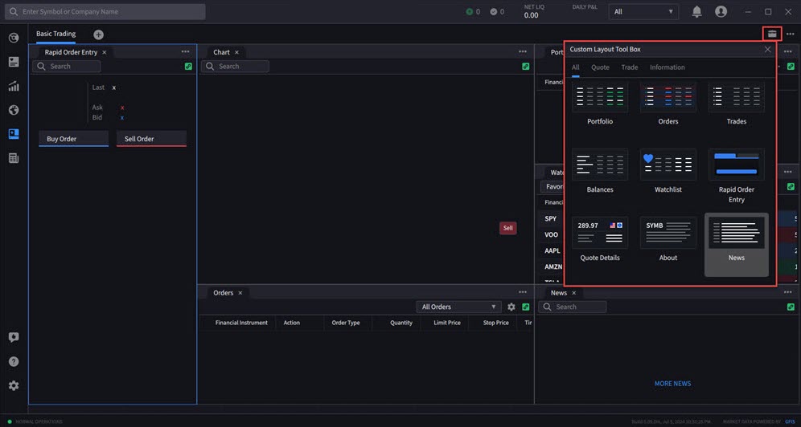Click the Custom Layout Tool Box briefcase icon
Screen dimensions: 801x427
772,34
